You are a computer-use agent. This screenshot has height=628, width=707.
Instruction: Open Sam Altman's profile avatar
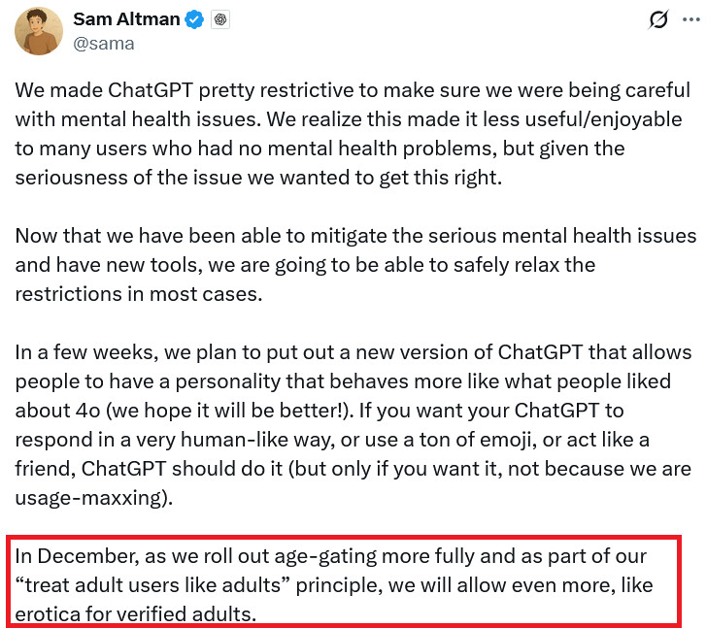pyautogui.click(x=39, y=31)
